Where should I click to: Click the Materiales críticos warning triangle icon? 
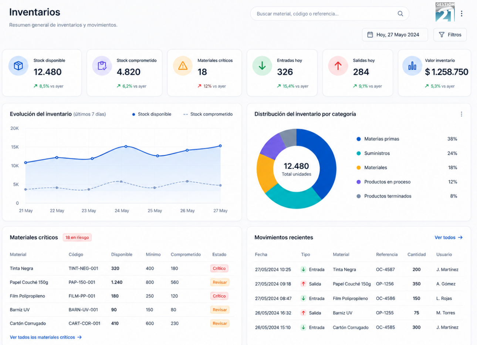pos(183,66)
